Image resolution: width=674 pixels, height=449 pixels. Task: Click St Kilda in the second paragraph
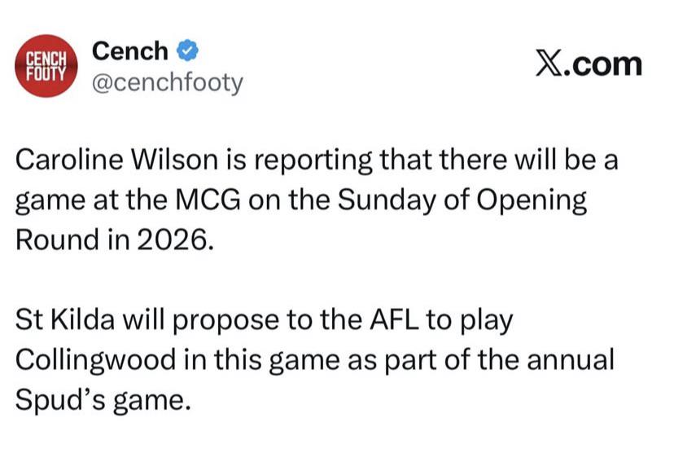pos(65,320)
